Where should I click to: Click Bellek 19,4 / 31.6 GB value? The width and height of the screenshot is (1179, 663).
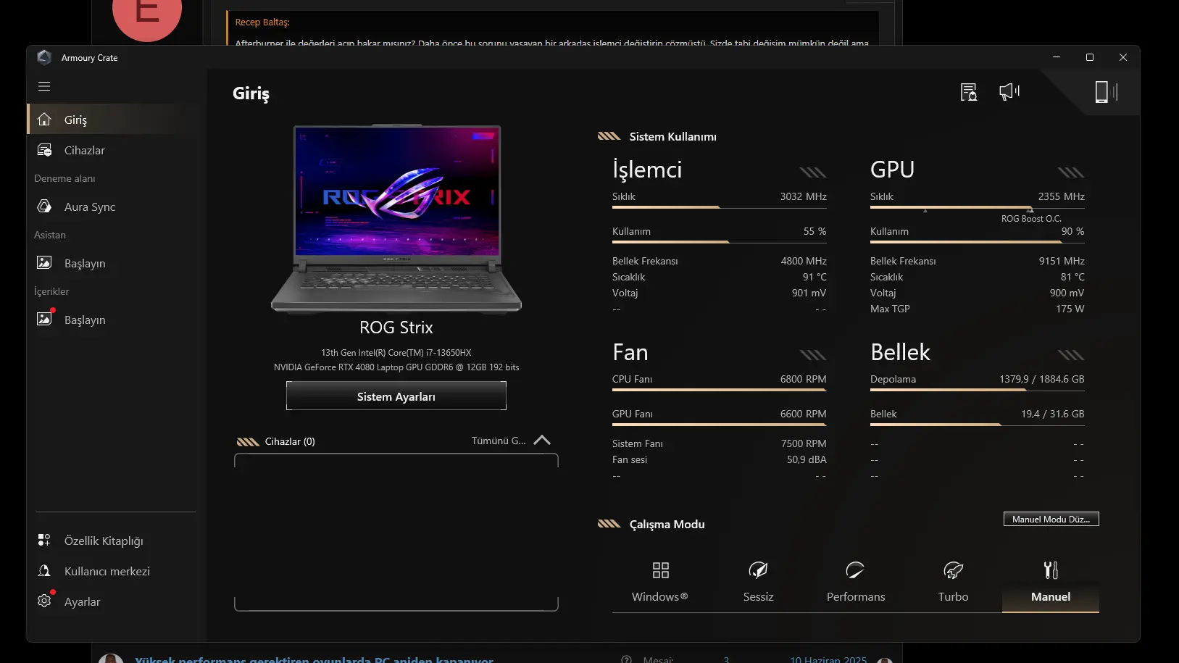pyautogui.click(x=1053, y=414)
